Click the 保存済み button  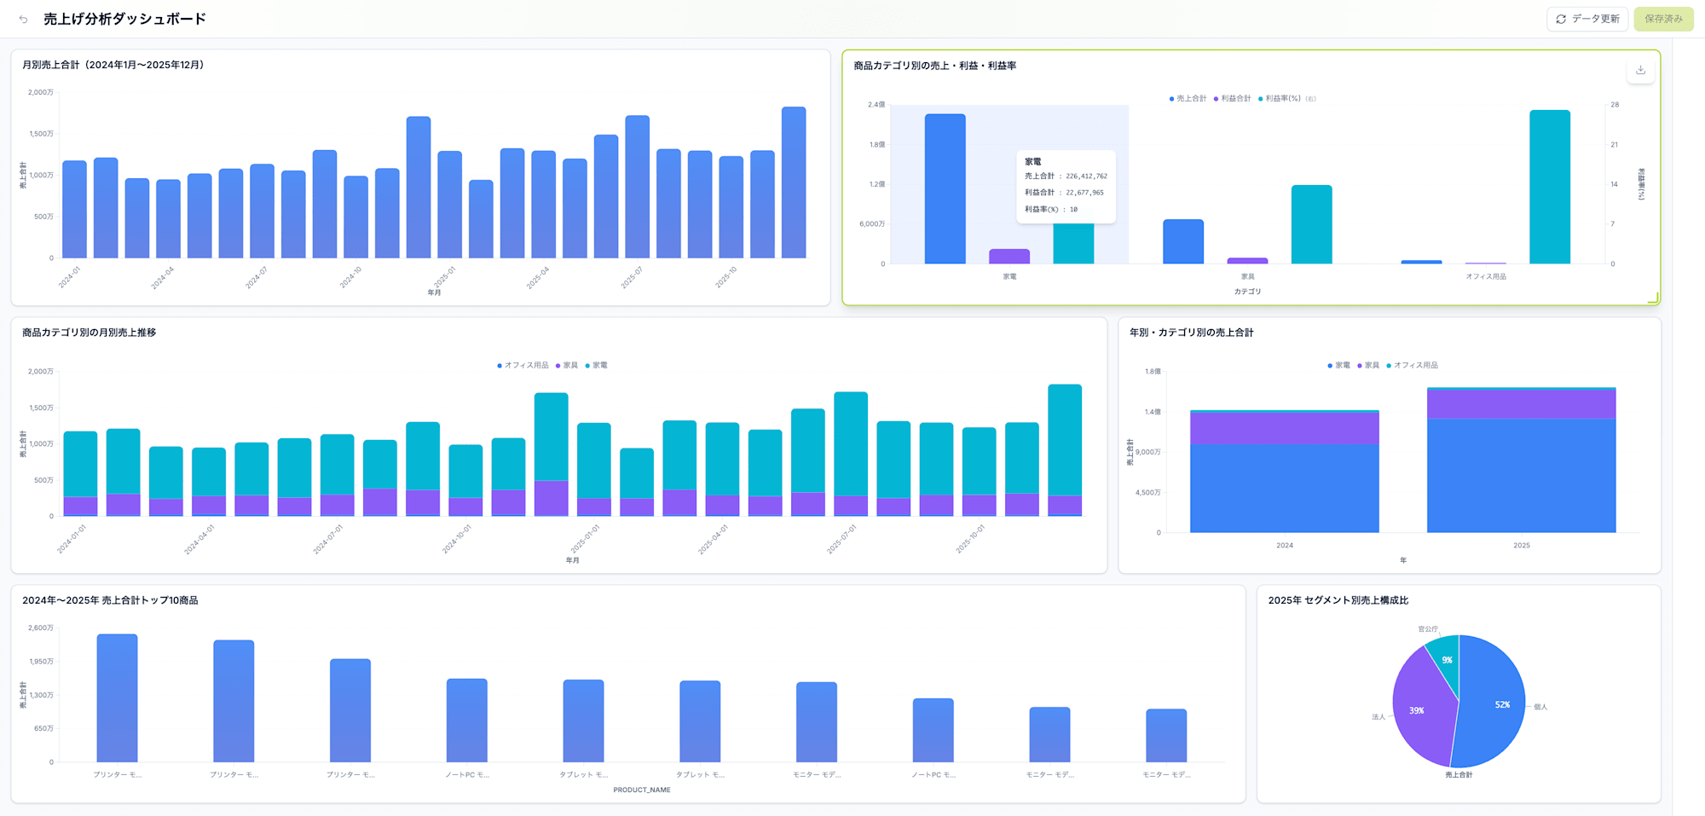click(1663, 19)
